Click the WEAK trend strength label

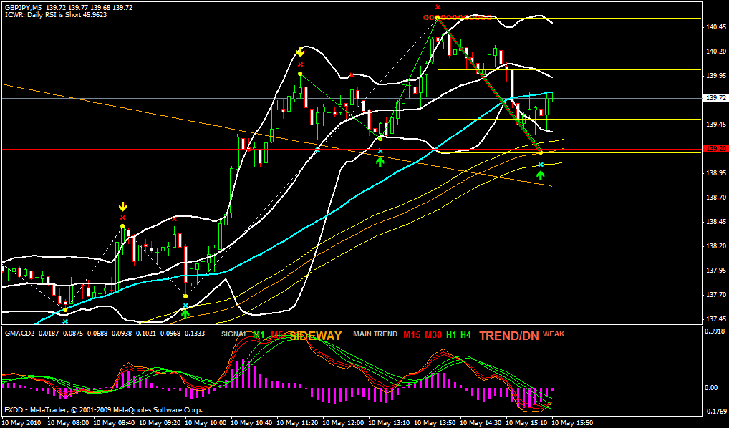pyautogui.click(x=554, y=334)
